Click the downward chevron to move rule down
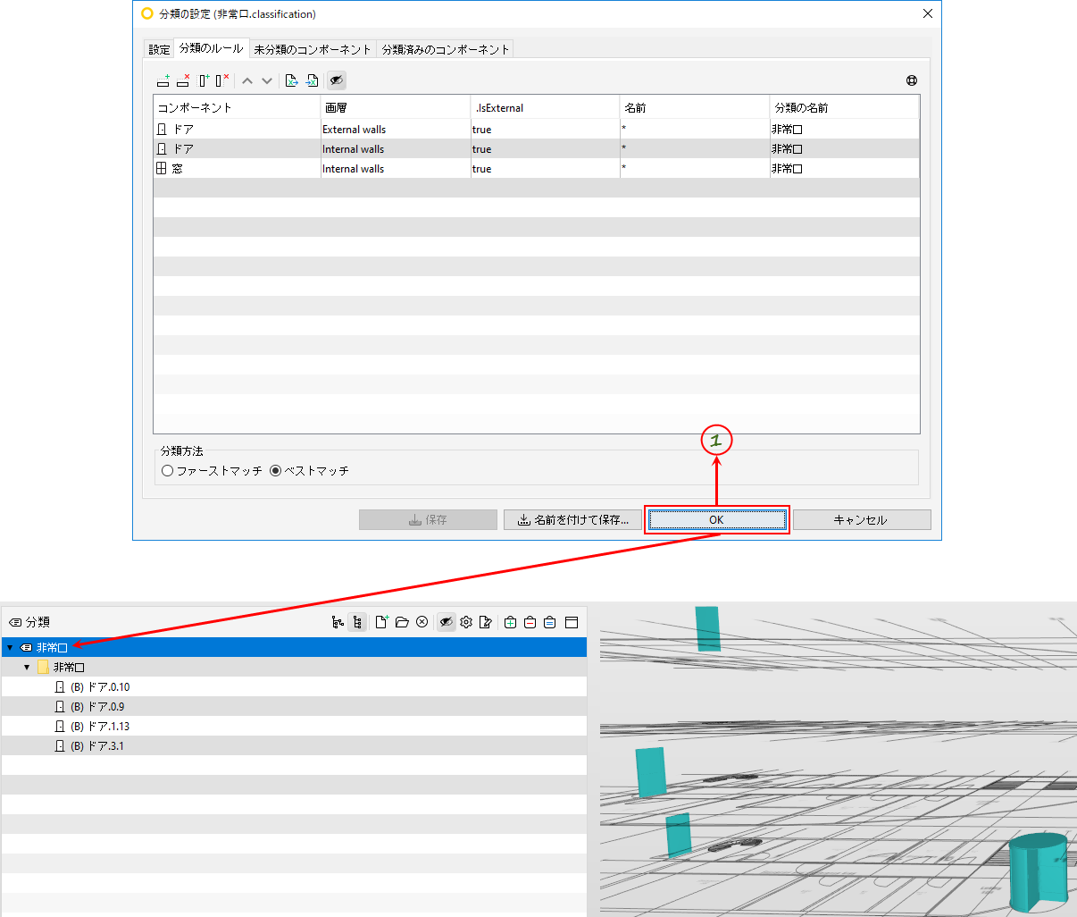 (267, 80)
